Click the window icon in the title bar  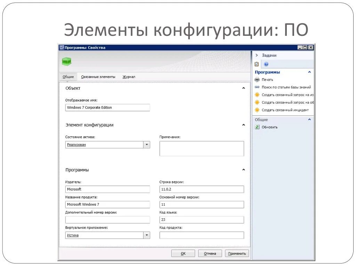(x=62, y=47)
